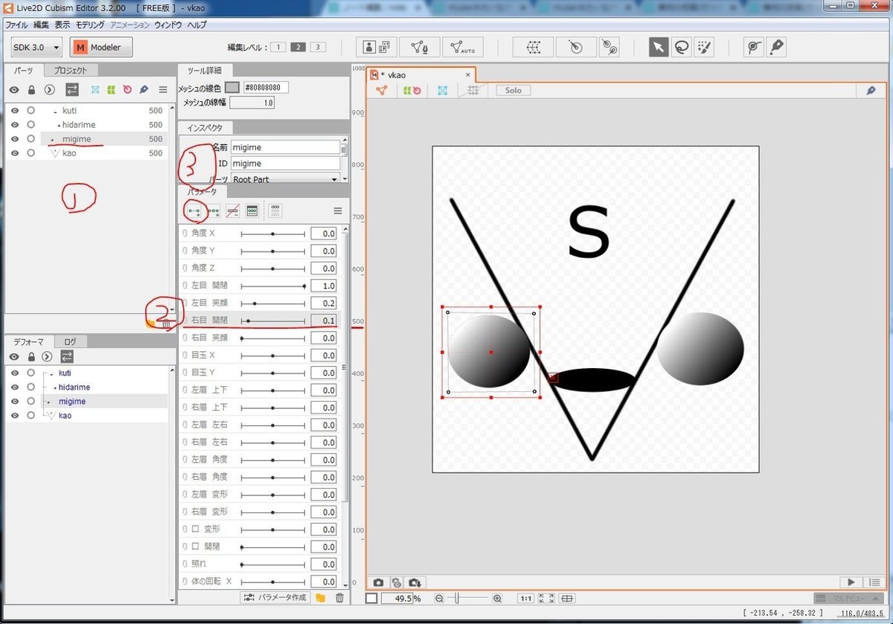Open the mesh line color swatch

tap(232, 87)
